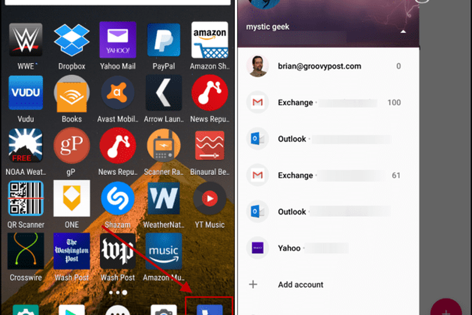Open the Scanner Radio app

pos(163,145)
